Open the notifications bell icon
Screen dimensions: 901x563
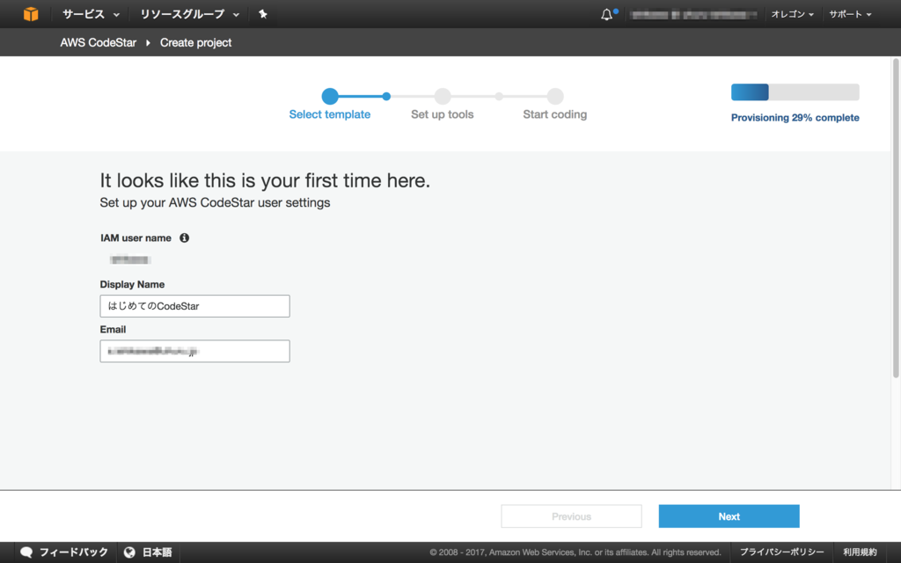pyautogui.click(x=607, y=14)
